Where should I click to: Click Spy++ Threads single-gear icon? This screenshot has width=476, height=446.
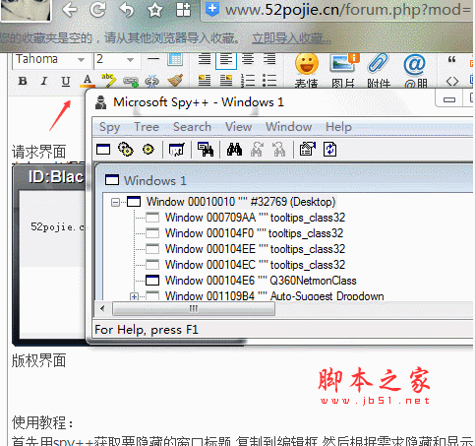149,150
